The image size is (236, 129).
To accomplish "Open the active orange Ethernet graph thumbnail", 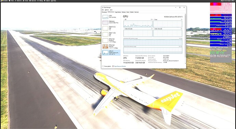I will pyautogui.click(x=105, y=47).
